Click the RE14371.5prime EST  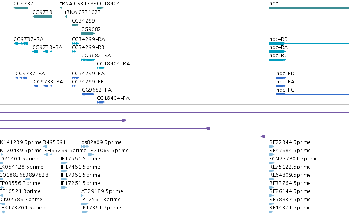coord(271,212)
